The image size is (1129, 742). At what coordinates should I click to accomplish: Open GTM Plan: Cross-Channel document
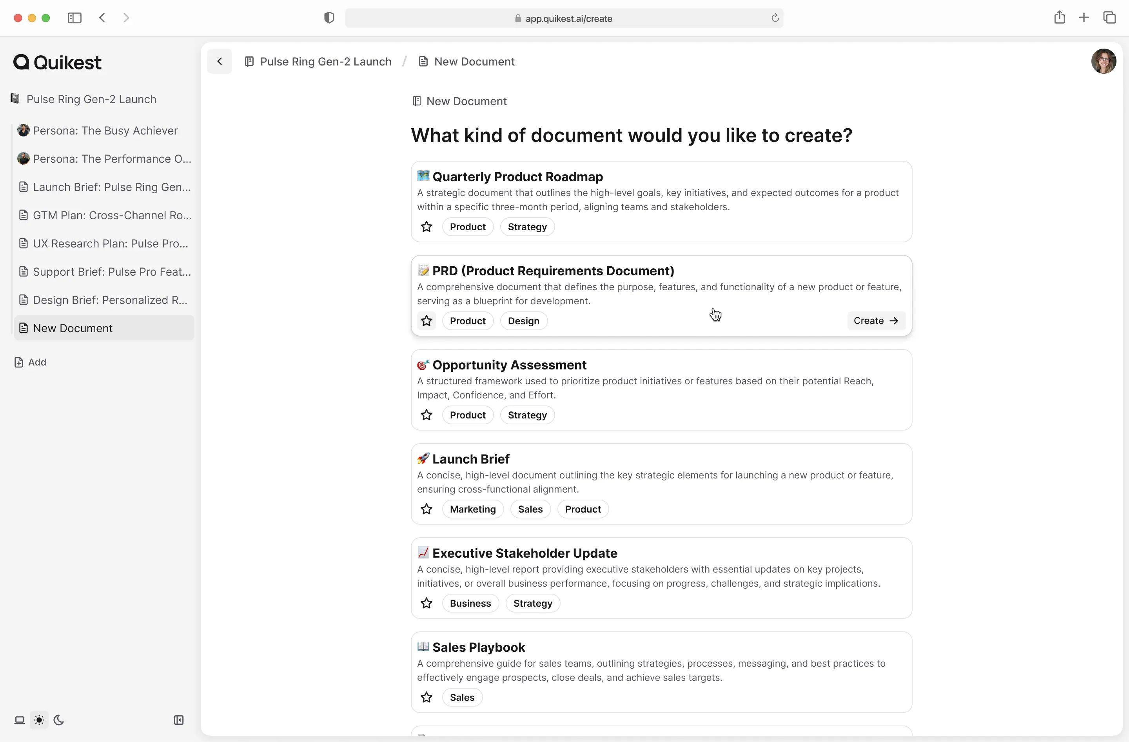coord(104,215)
